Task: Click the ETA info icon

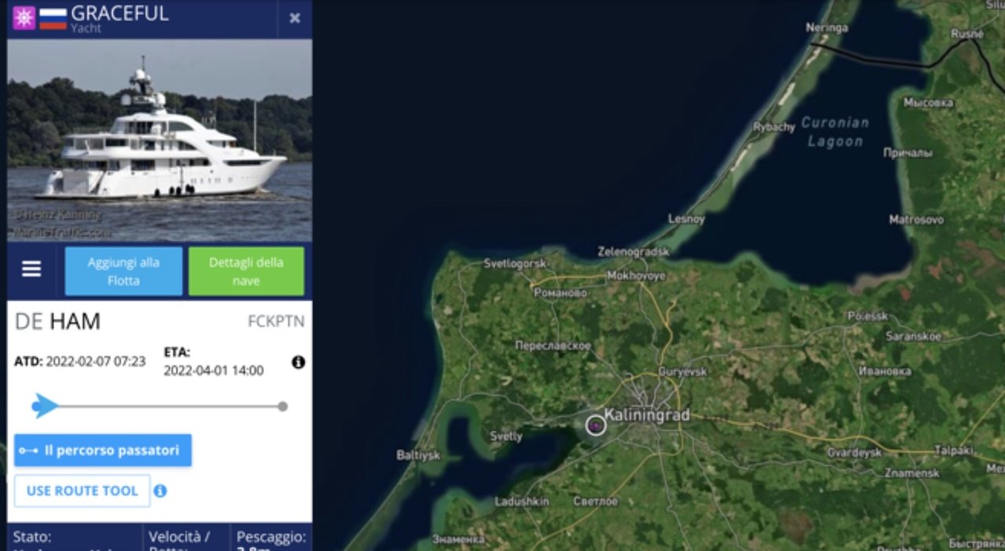Action: [298, 362]
